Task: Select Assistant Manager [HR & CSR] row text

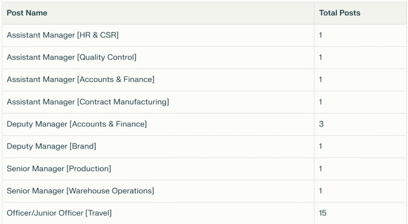Action: click(x=63, y=35)
